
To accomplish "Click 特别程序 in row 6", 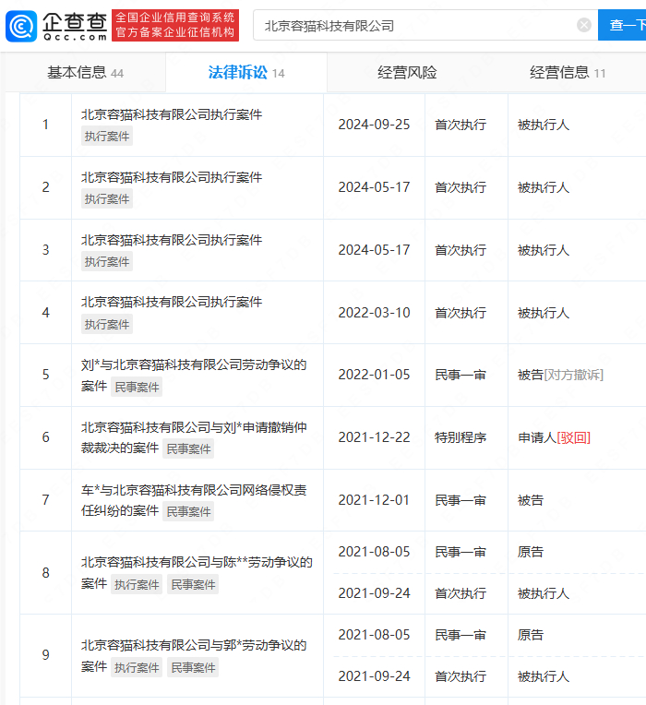I will click(x=461, y=437).
